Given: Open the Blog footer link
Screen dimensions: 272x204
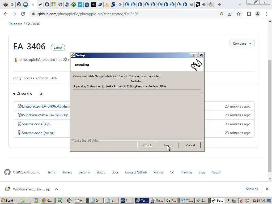Looking at the screenshot, I should (x=202, y=172).
